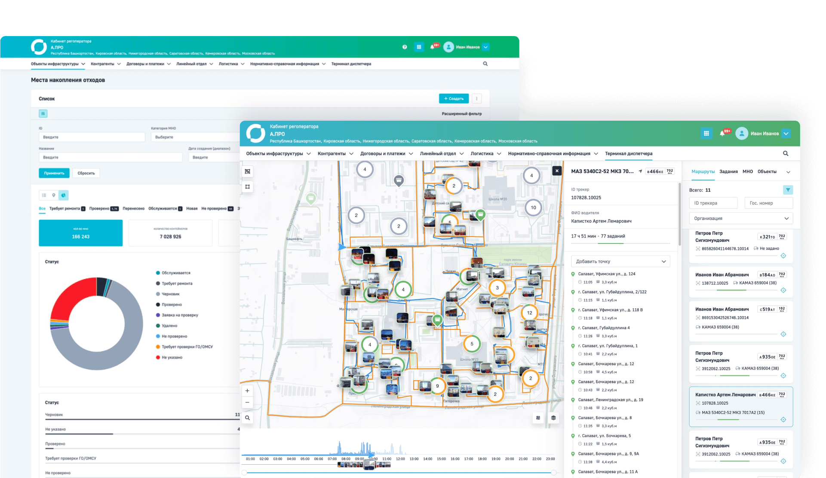Switch to list view mode

(x=44, y=195)
